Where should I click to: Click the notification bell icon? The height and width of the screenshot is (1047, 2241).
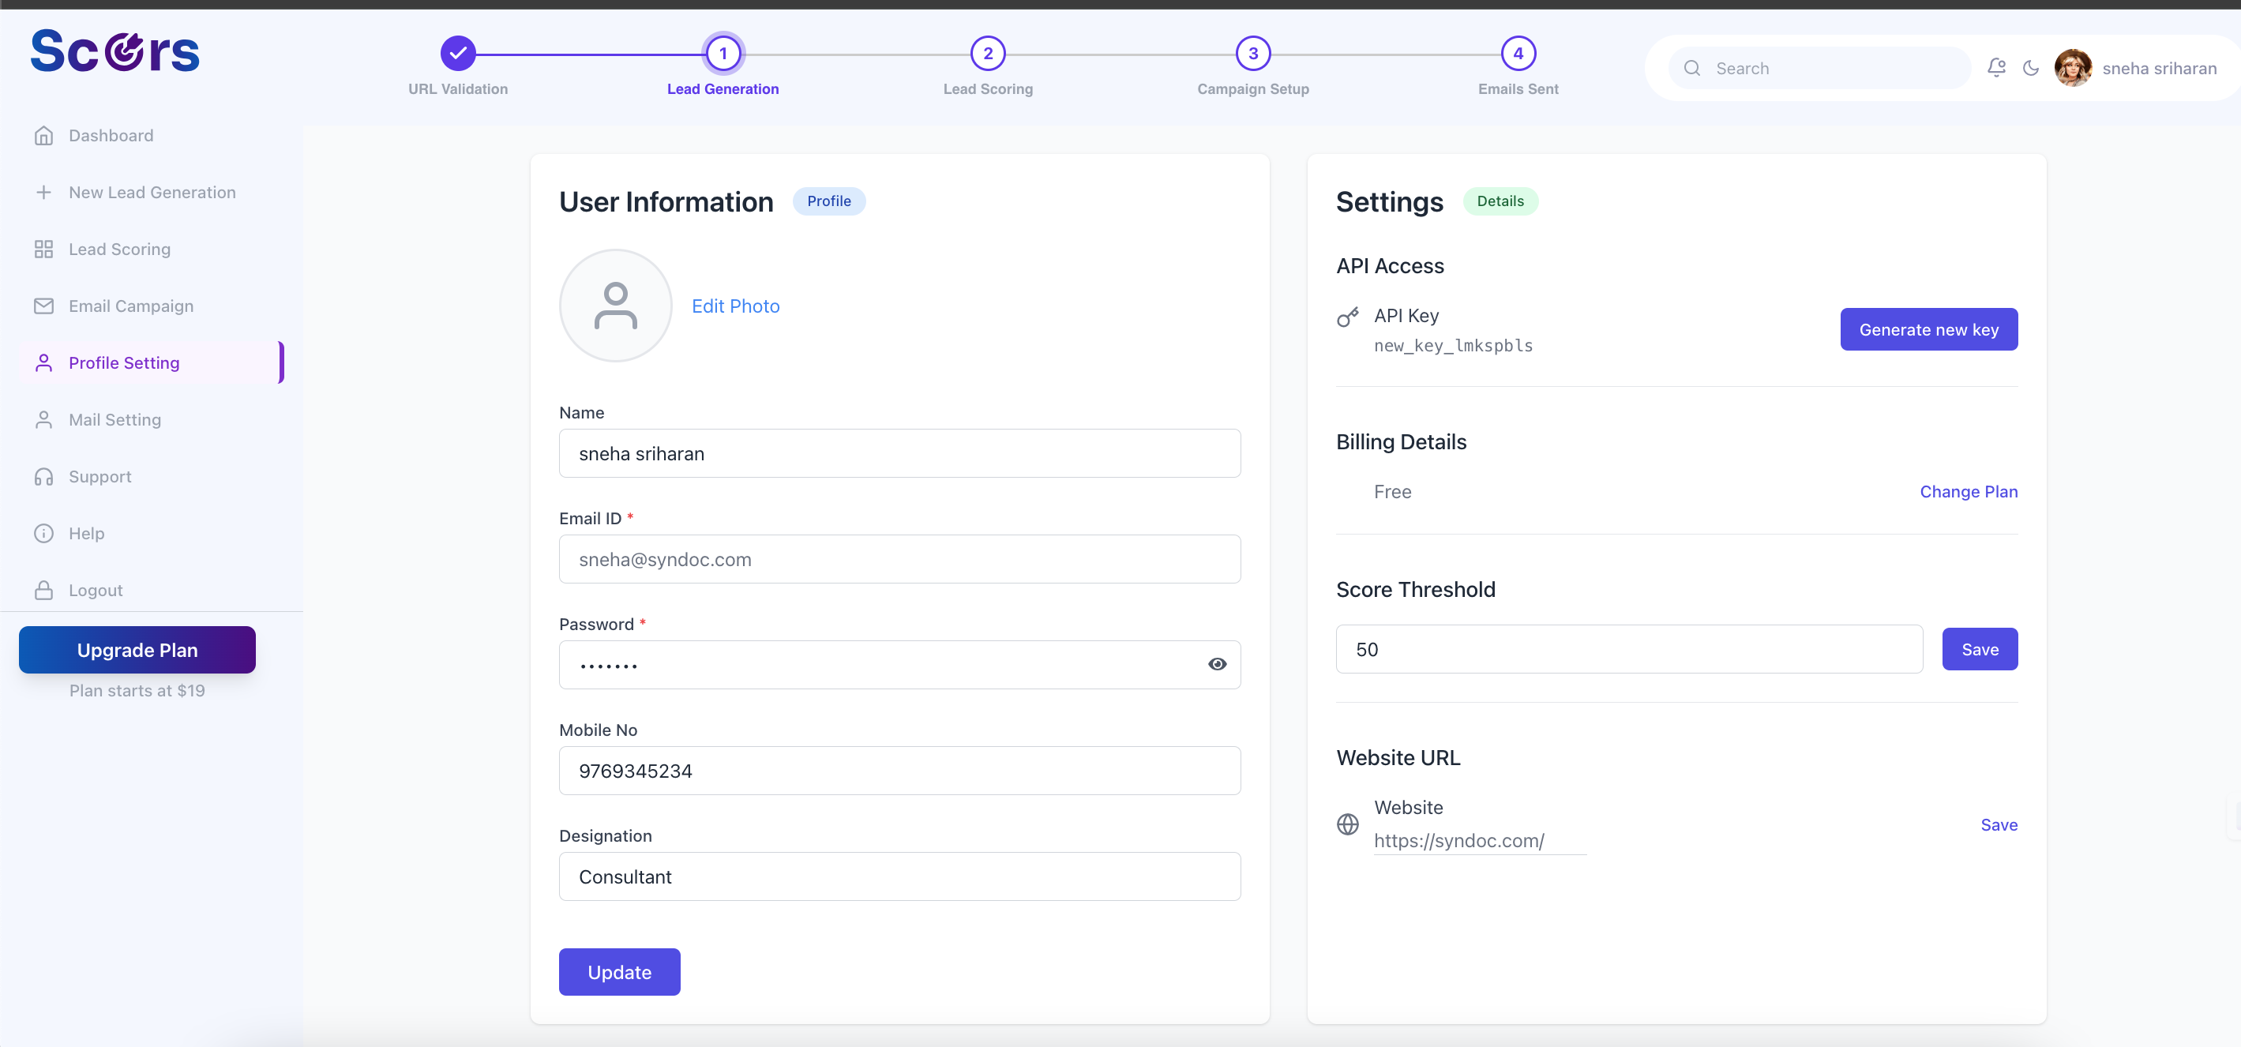click(1995, 68)
